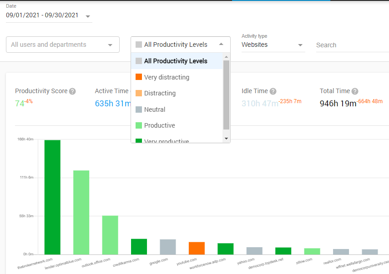Screen dimensions: 389x274
Task: Select All Productivity Levels list option
Action: 175,61
